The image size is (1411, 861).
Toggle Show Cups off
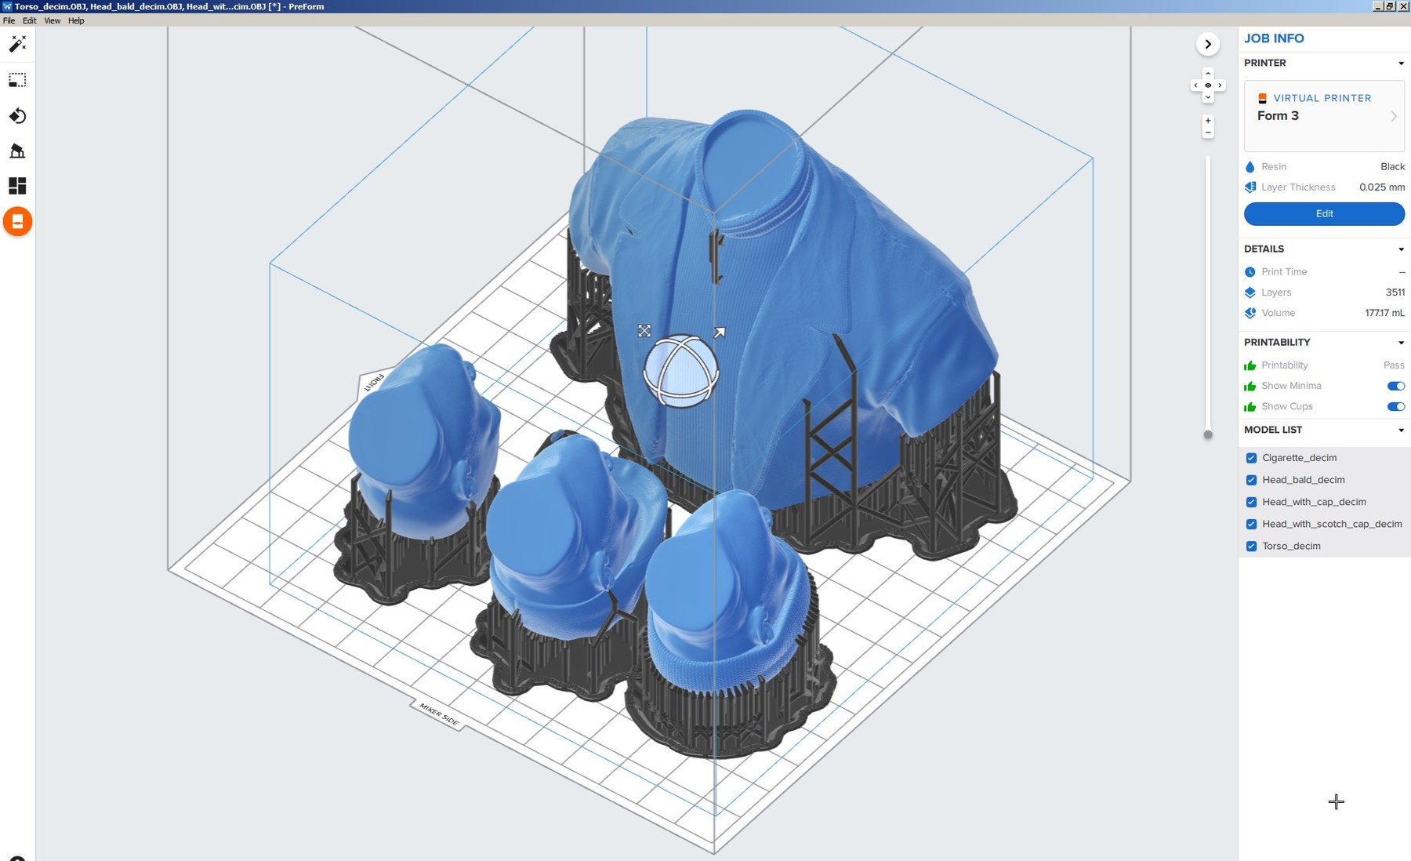coord(1397,407)
